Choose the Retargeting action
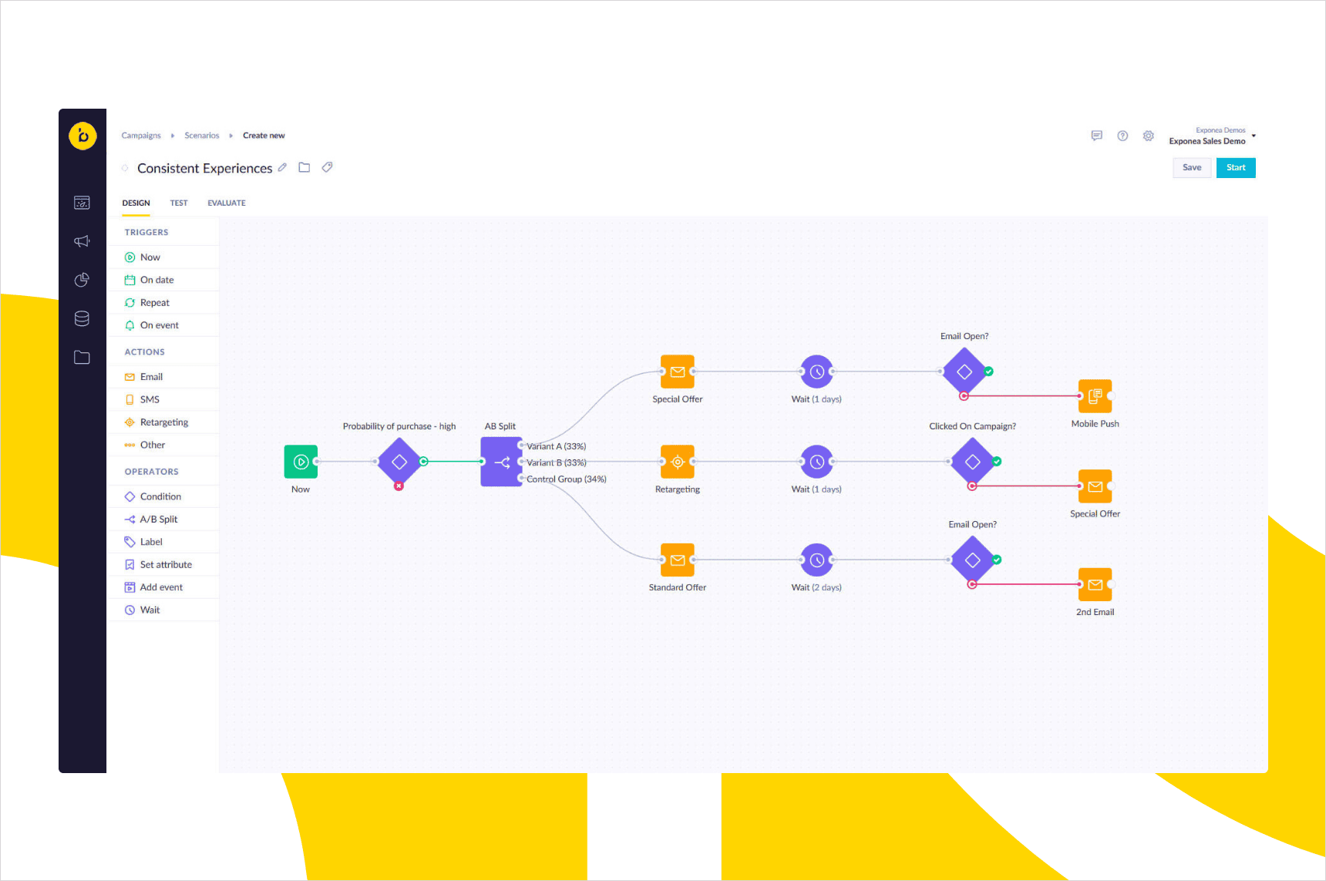The image size is (1326, 881). pos(163,422)
